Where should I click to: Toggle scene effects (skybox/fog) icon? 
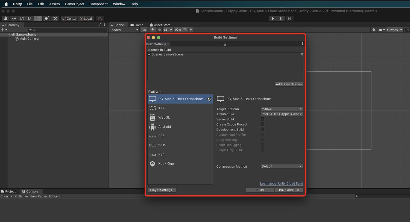(x=165, y=30)
